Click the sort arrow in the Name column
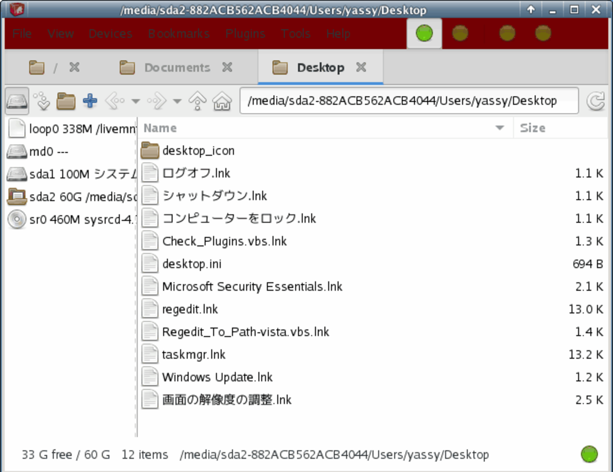Image resolution: width=613 pixels, height=472 pixels. coord(500,128)
